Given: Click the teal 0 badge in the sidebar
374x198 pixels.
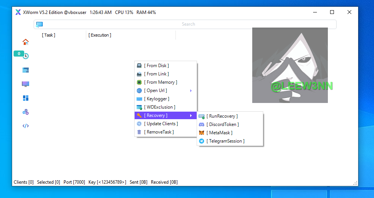Looking at the screenshot, I should click(19, 54).
